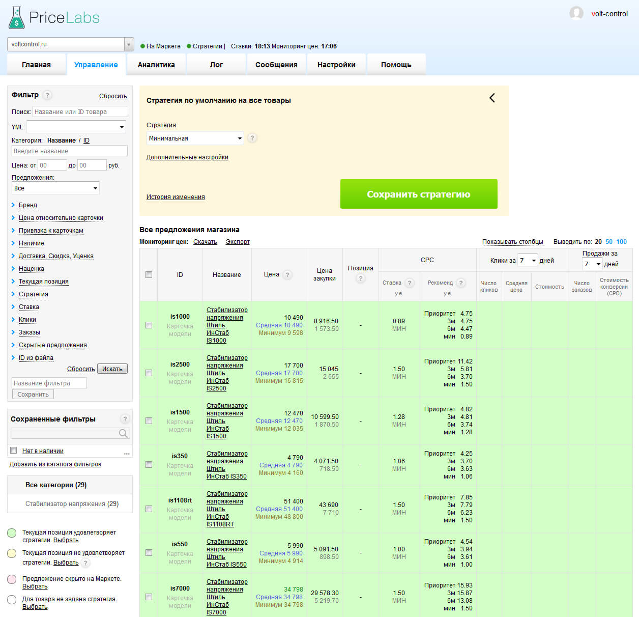Expand the Бренд filter section

[27, 205]
